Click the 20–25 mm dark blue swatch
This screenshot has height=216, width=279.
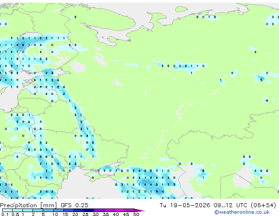point(79,210)
